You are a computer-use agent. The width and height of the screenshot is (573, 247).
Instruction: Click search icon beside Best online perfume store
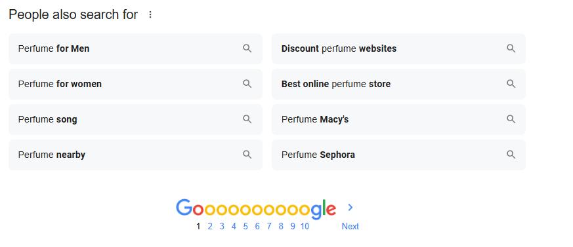511,84
